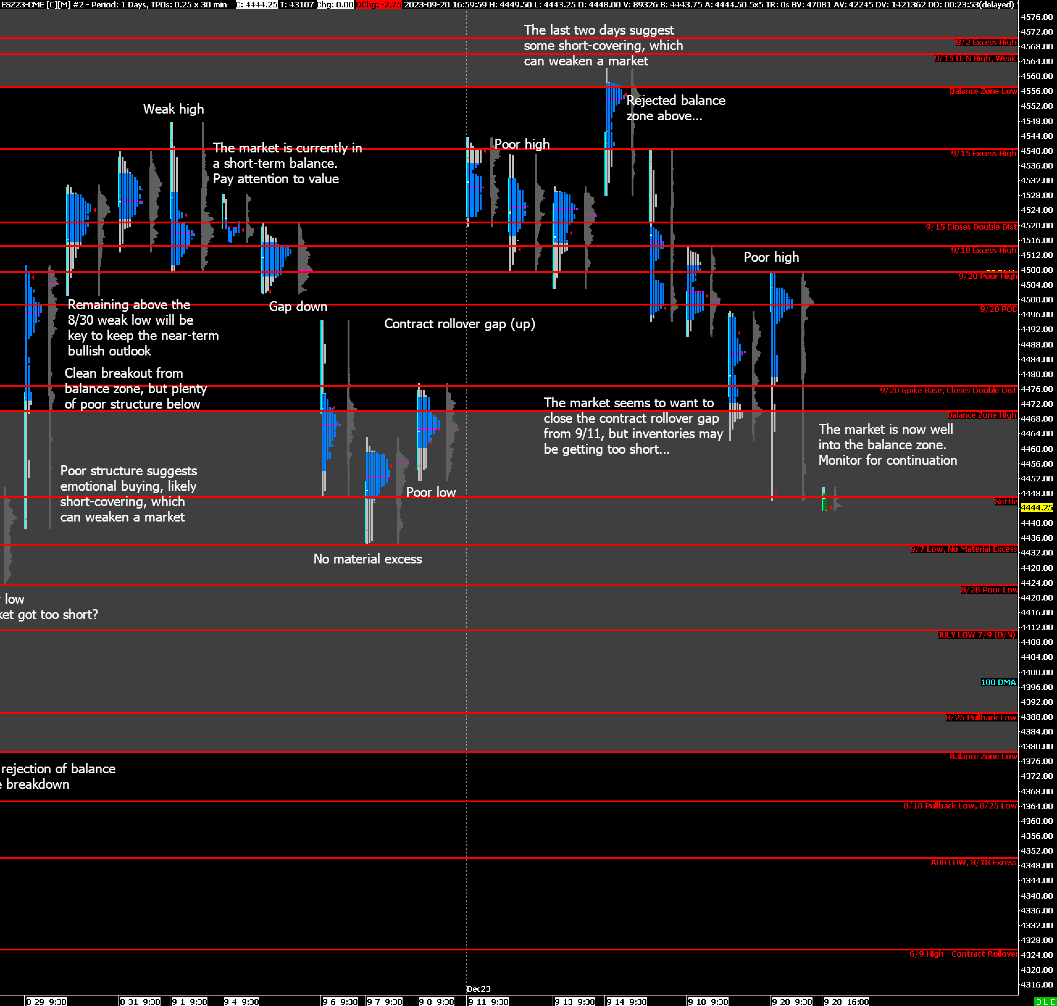Viewport: 1057px width, 1006px height.
Task: Click the Dec23 contract label on time axis
Action: (478, 989)
